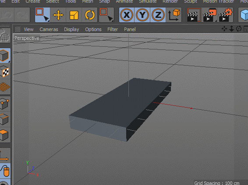
Task: Activate the Rotate tool
Action: click(90, 15)
